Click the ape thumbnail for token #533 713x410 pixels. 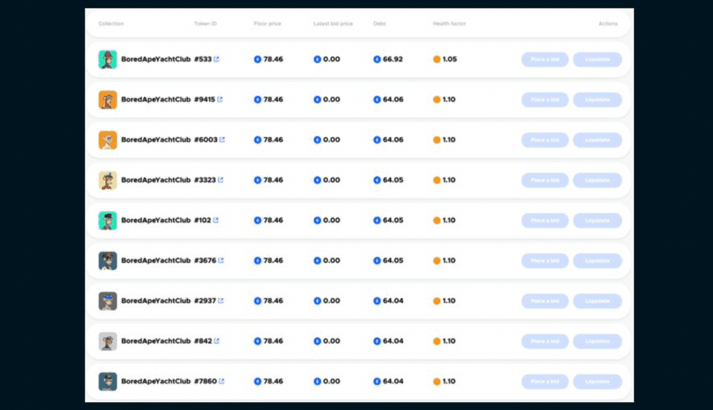point(108,60)
